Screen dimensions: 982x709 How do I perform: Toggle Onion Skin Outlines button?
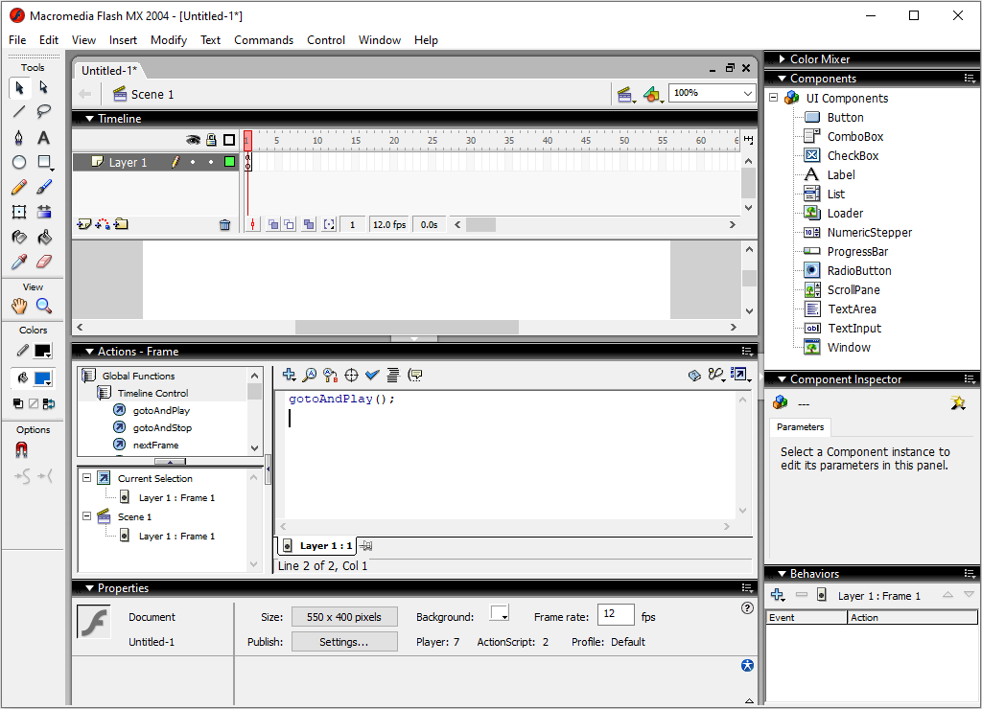pos(290,224)
